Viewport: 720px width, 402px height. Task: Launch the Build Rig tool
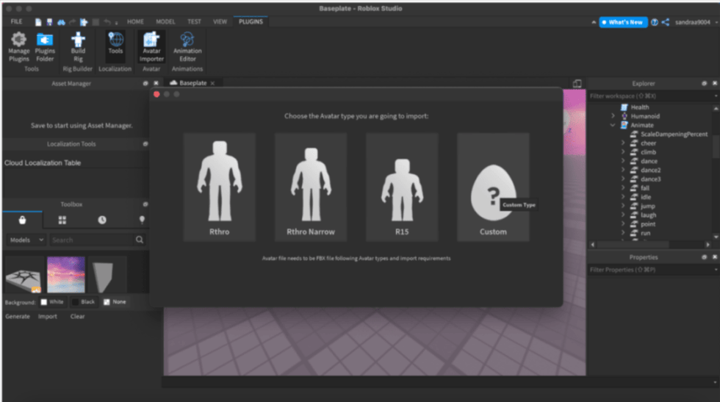pos(78,47)
